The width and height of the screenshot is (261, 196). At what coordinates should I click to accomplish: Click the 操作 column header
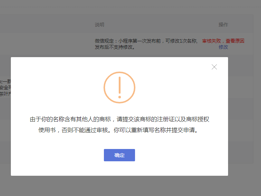pyautogui.click(x=223, y=25)
